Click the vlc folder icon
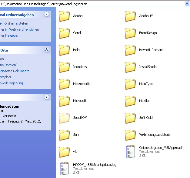This screenshot has width=190, height=178. click(64, 152)
